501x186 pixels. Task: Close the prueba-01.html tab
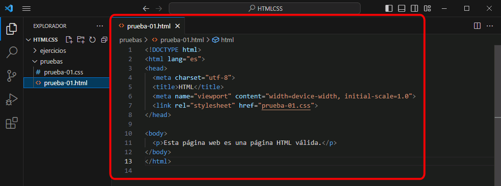coord(178,26)
